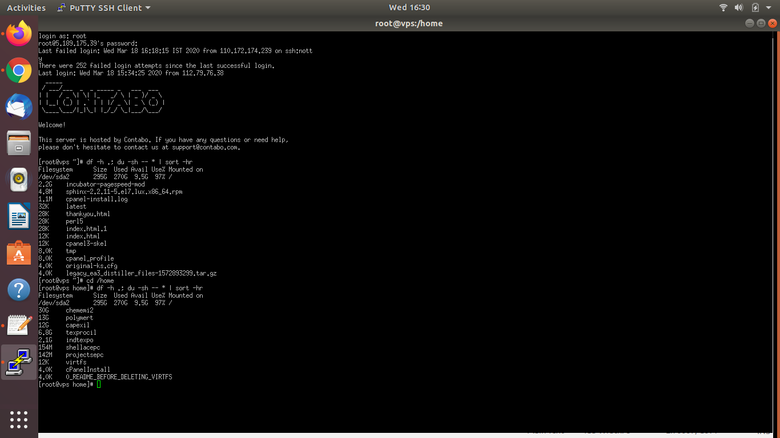Click the volume speaker indicator
This screenshot has height=438, width=780.
point(739,7)
